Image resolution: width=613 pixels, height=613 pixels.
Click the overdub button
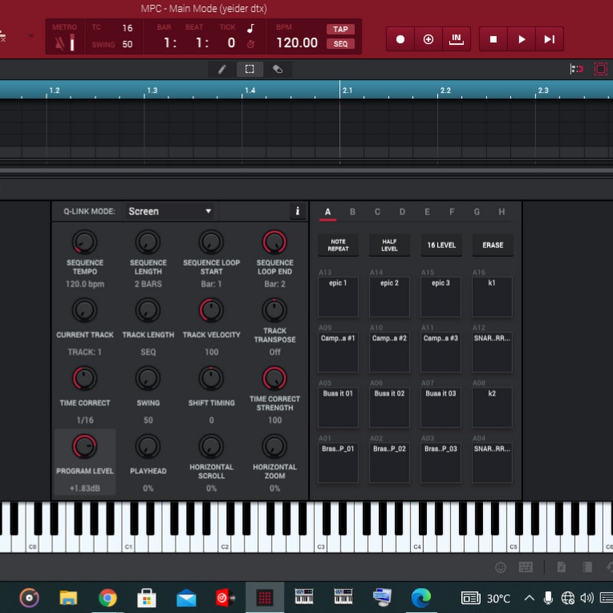(x=428, y=40)
